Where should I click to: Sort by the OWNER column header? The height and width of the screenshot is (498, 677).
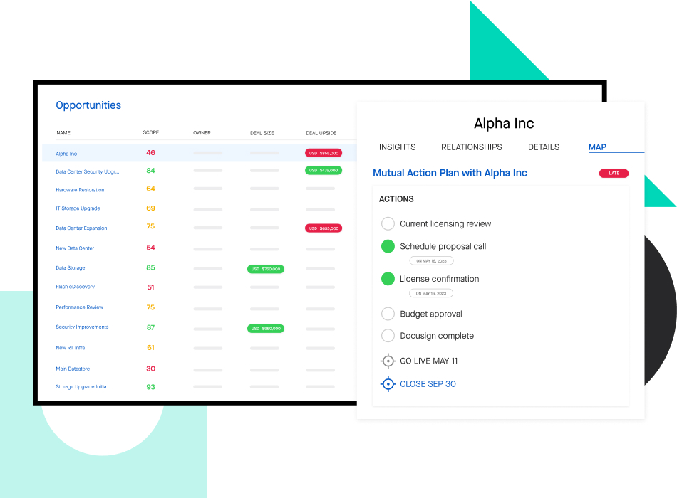[x=202, y=133]
